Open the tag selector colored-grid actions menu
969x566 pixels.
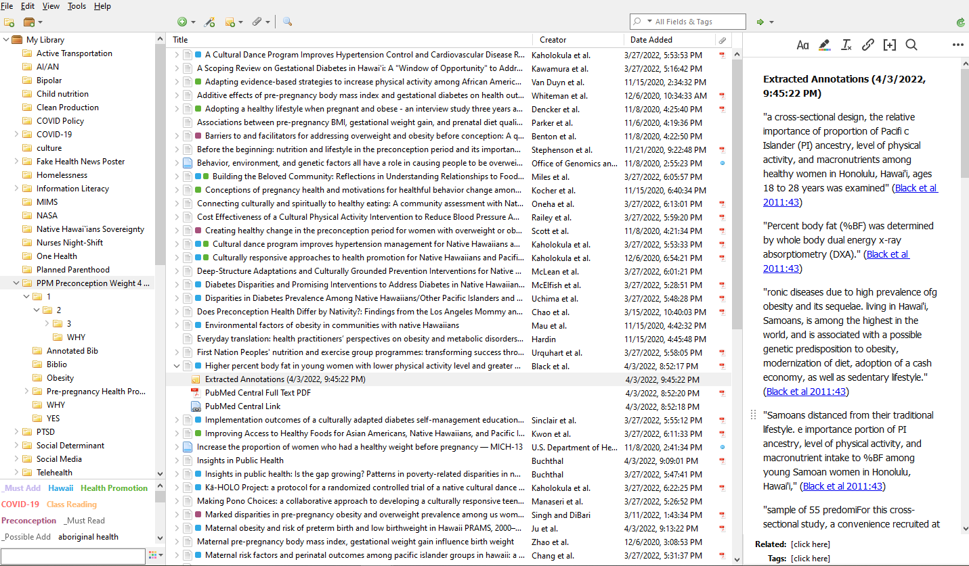[154, 555]
